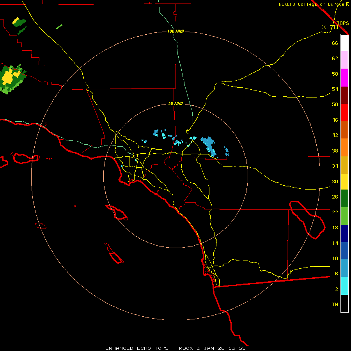The image size is (351, 351).
Task: Click the KSOX station identifier in caption
Action: (x=186, y=348)
